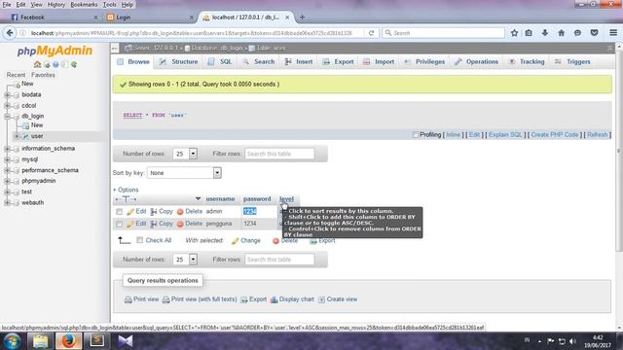Enable the Profiling checkbox
Image resolution: width=623 pixels, height=350 pixels.
[x=416, y=135]
